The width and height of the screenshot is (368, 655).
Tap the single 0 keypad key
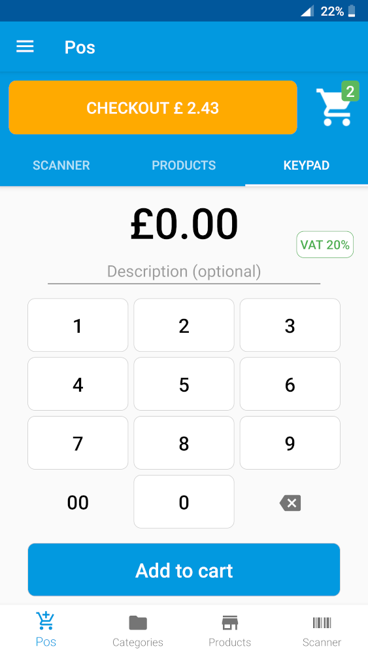coord(184,502)
